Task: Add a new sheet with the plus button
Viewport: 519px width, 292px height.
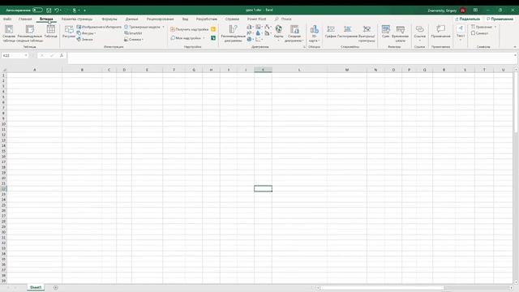Action: [x=56, y=288]
